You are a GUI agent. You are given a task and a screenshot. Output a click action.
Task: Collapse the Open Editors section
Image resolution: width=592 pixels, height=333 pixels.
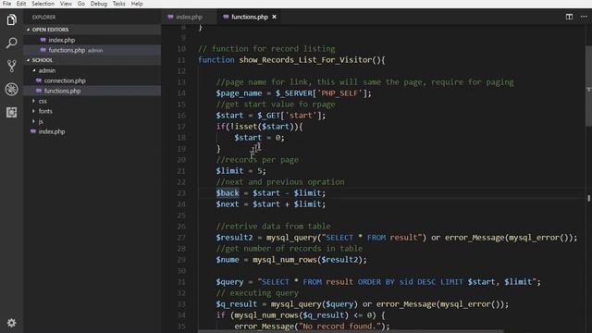pyautogui.click(x=29, y=30)
